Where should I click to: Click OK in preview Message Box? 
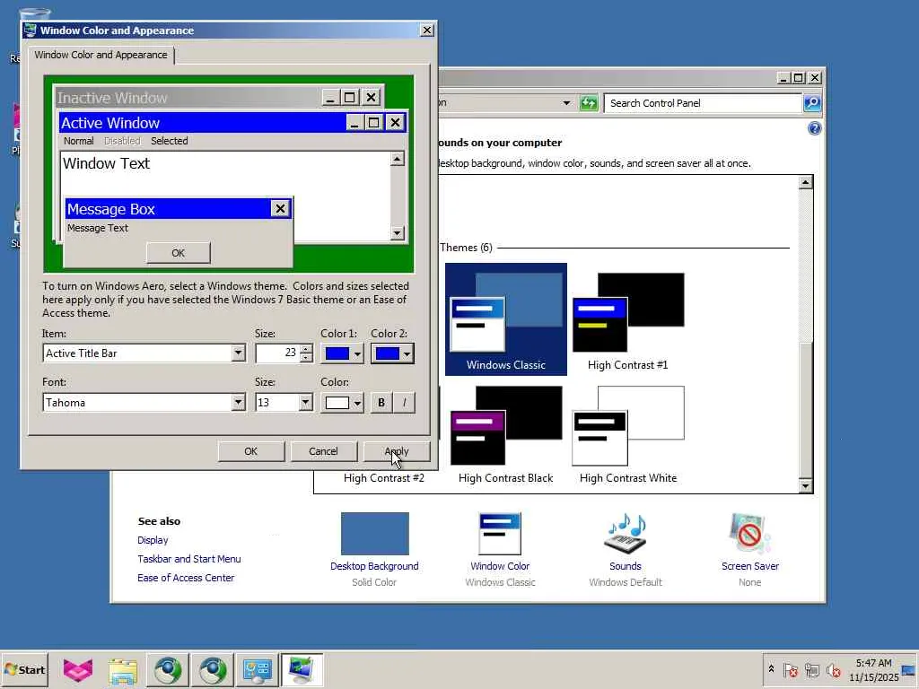[179, 252]
